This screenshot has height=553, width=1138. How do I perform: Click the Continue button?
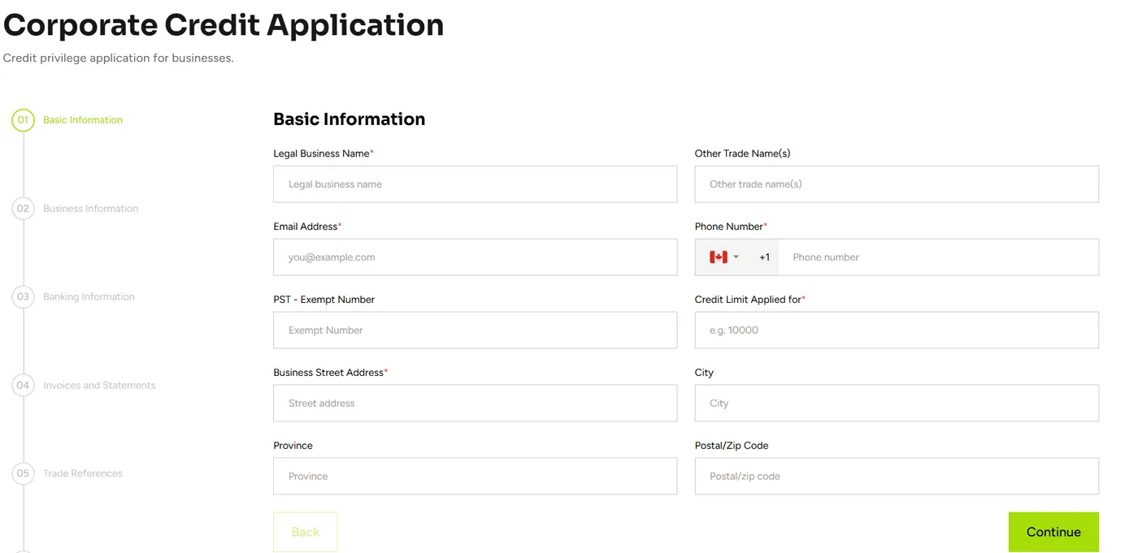pos(1053,532)
